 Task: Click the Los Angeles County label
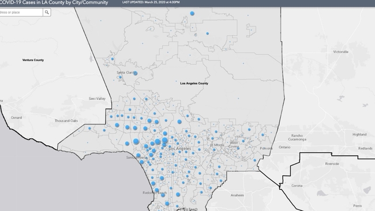coord(194,84)
